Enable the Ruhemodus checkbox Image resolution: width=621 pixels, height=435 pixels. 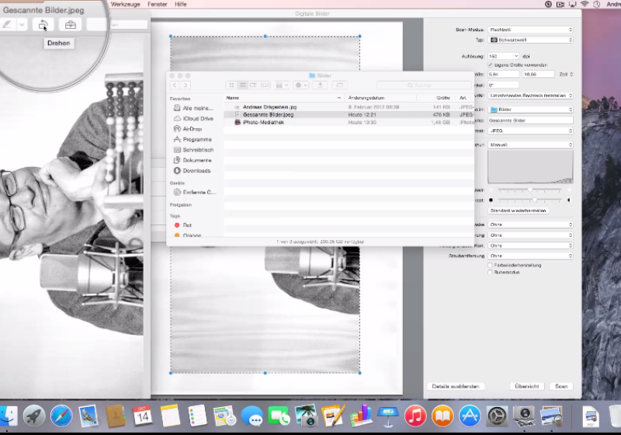pos(490,273)
